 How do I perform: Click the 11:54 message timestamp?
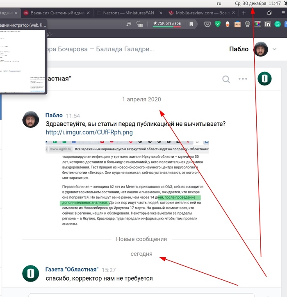[73, 116]
